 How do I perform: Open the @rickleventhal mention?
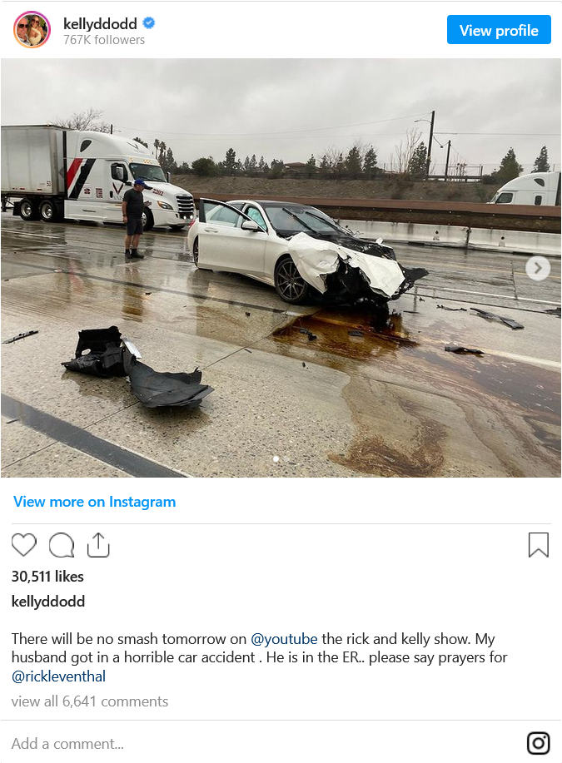coord(58,676)
